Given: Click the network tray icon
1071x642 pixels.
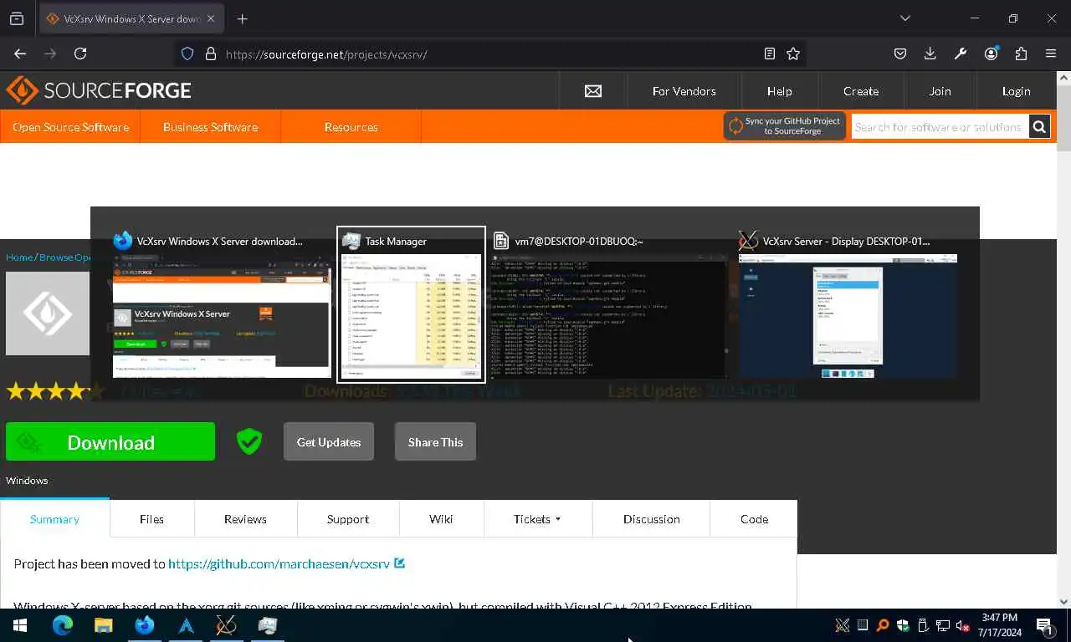Looking at the screenshot, I should tap(943, 625).
